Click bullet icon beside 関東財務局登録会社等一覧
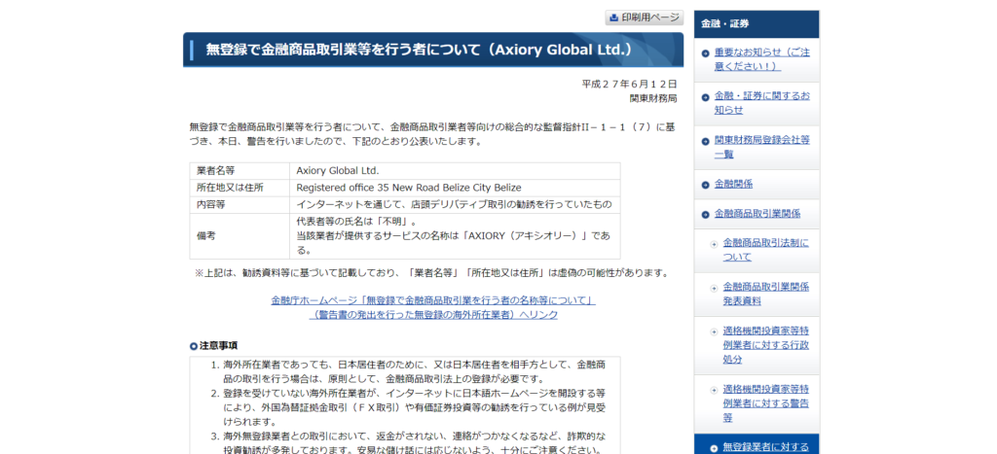 click(705, 141)
